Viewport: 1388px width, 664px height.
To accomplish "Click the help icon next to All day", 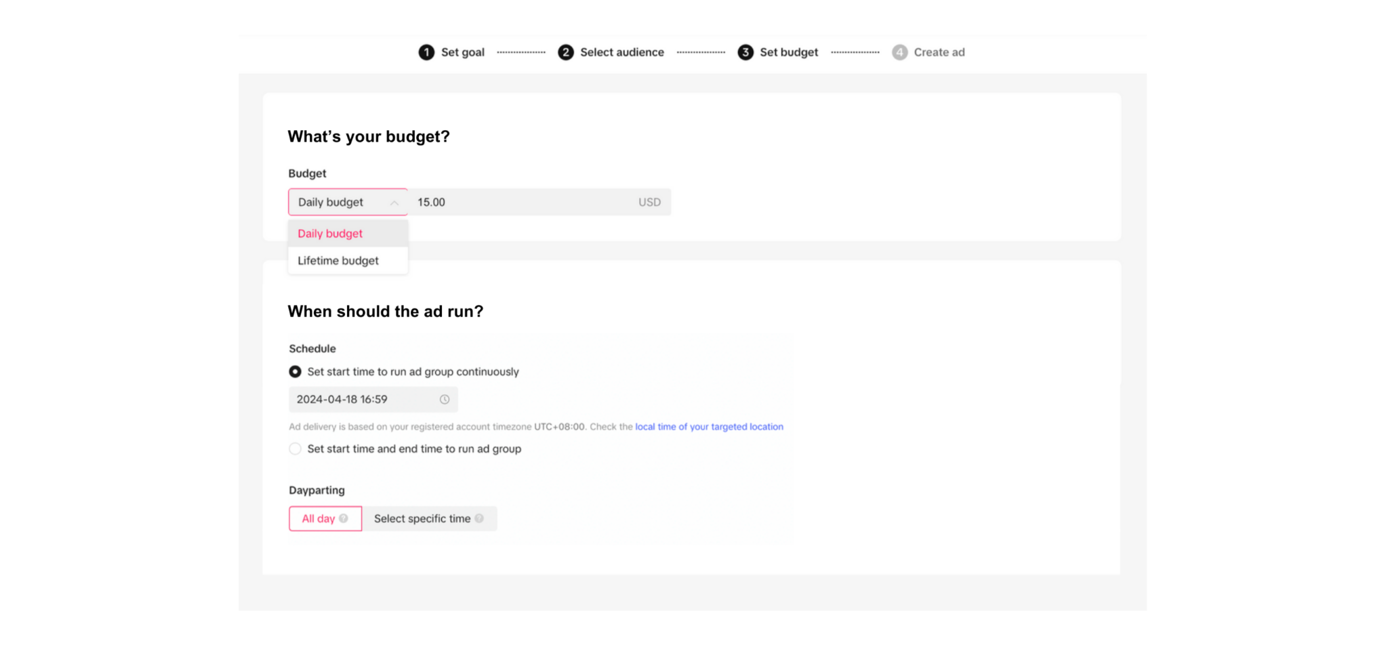I will pyautogui.click(x=344, y=518).
